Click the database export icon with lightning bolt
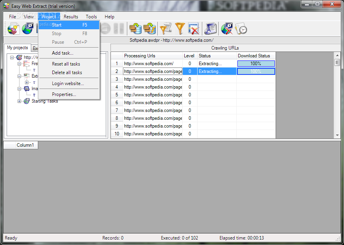This screenshot has height=245, width=344. (150, 29)
